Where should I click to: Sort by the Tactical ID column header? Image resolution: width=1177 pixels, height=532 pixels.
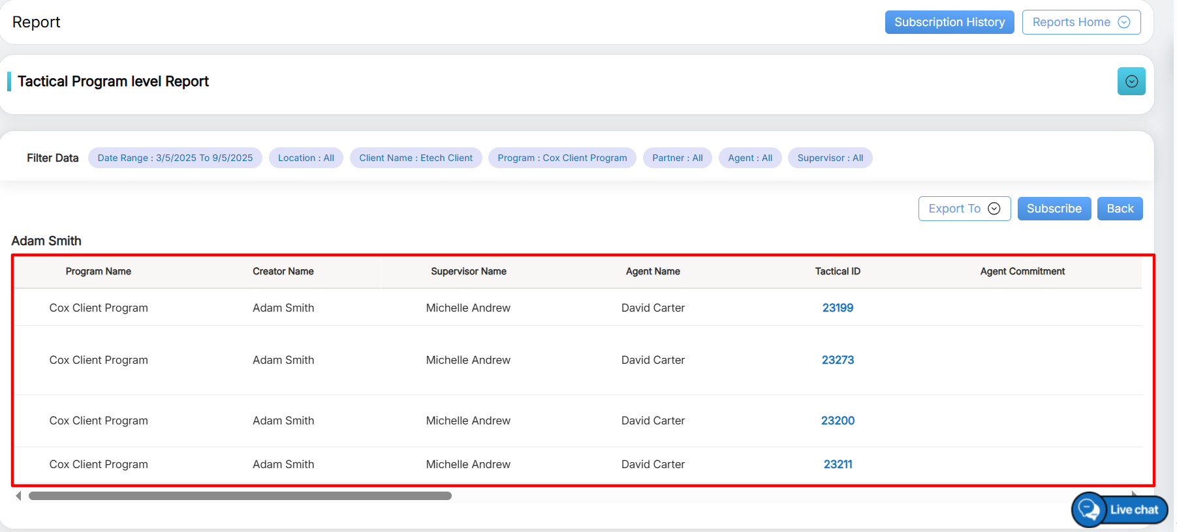tap(838, 271)
